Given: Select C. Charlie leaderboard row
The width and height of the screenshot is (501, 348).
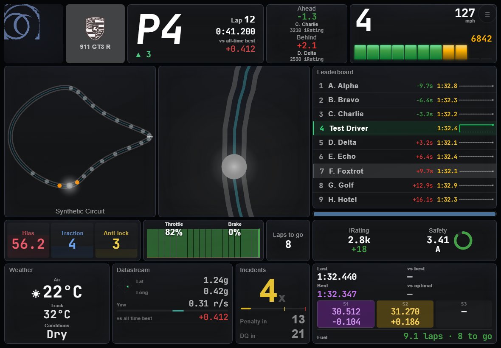Looking at the screenshot, I should click(x=405, y=114).
